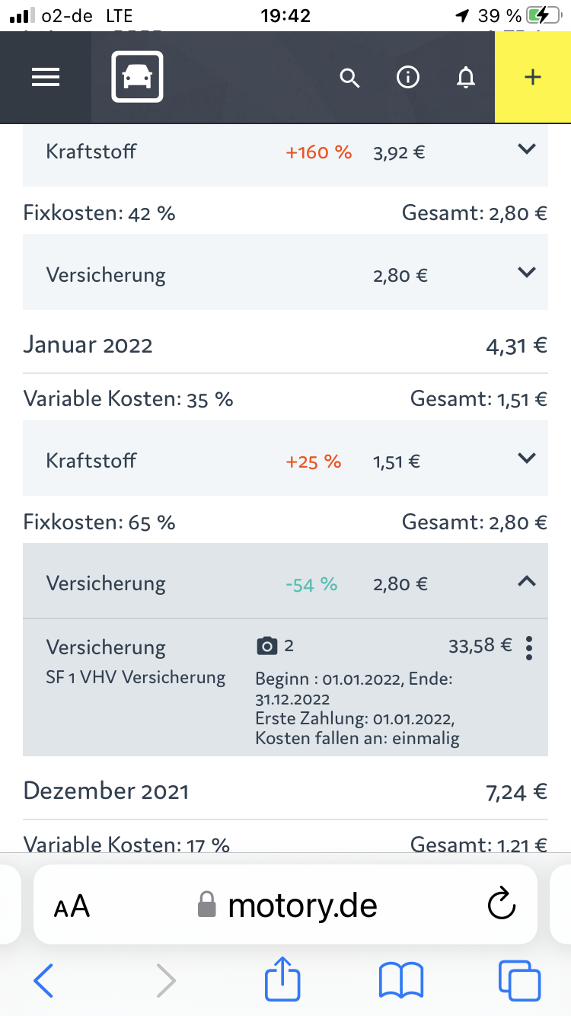The width and height of the screenshot is (571, 1016).
Task: Tap the car logo icon
Action: click(137, 77)
